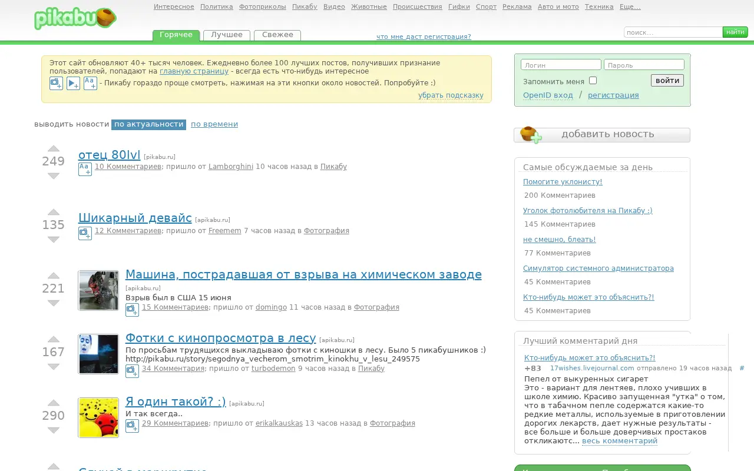Expand photo preview icon for 'Шикарный девайс'
This screenshot has height=471, width=754.
click(x=85, y=233)
